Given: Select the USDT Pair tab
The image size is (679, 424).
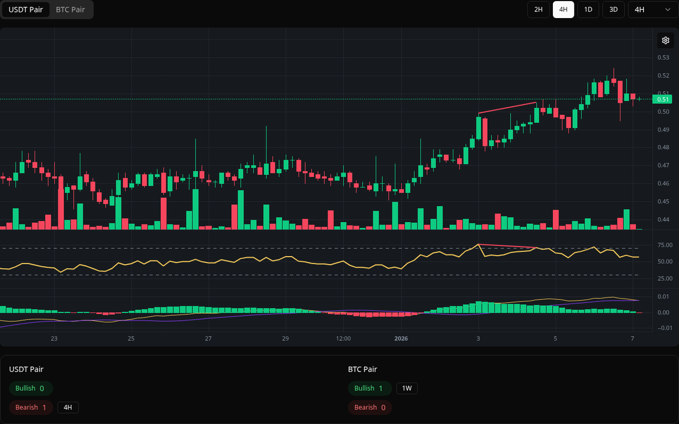Looking at the screenshot, I should click(x=25, y=10).
